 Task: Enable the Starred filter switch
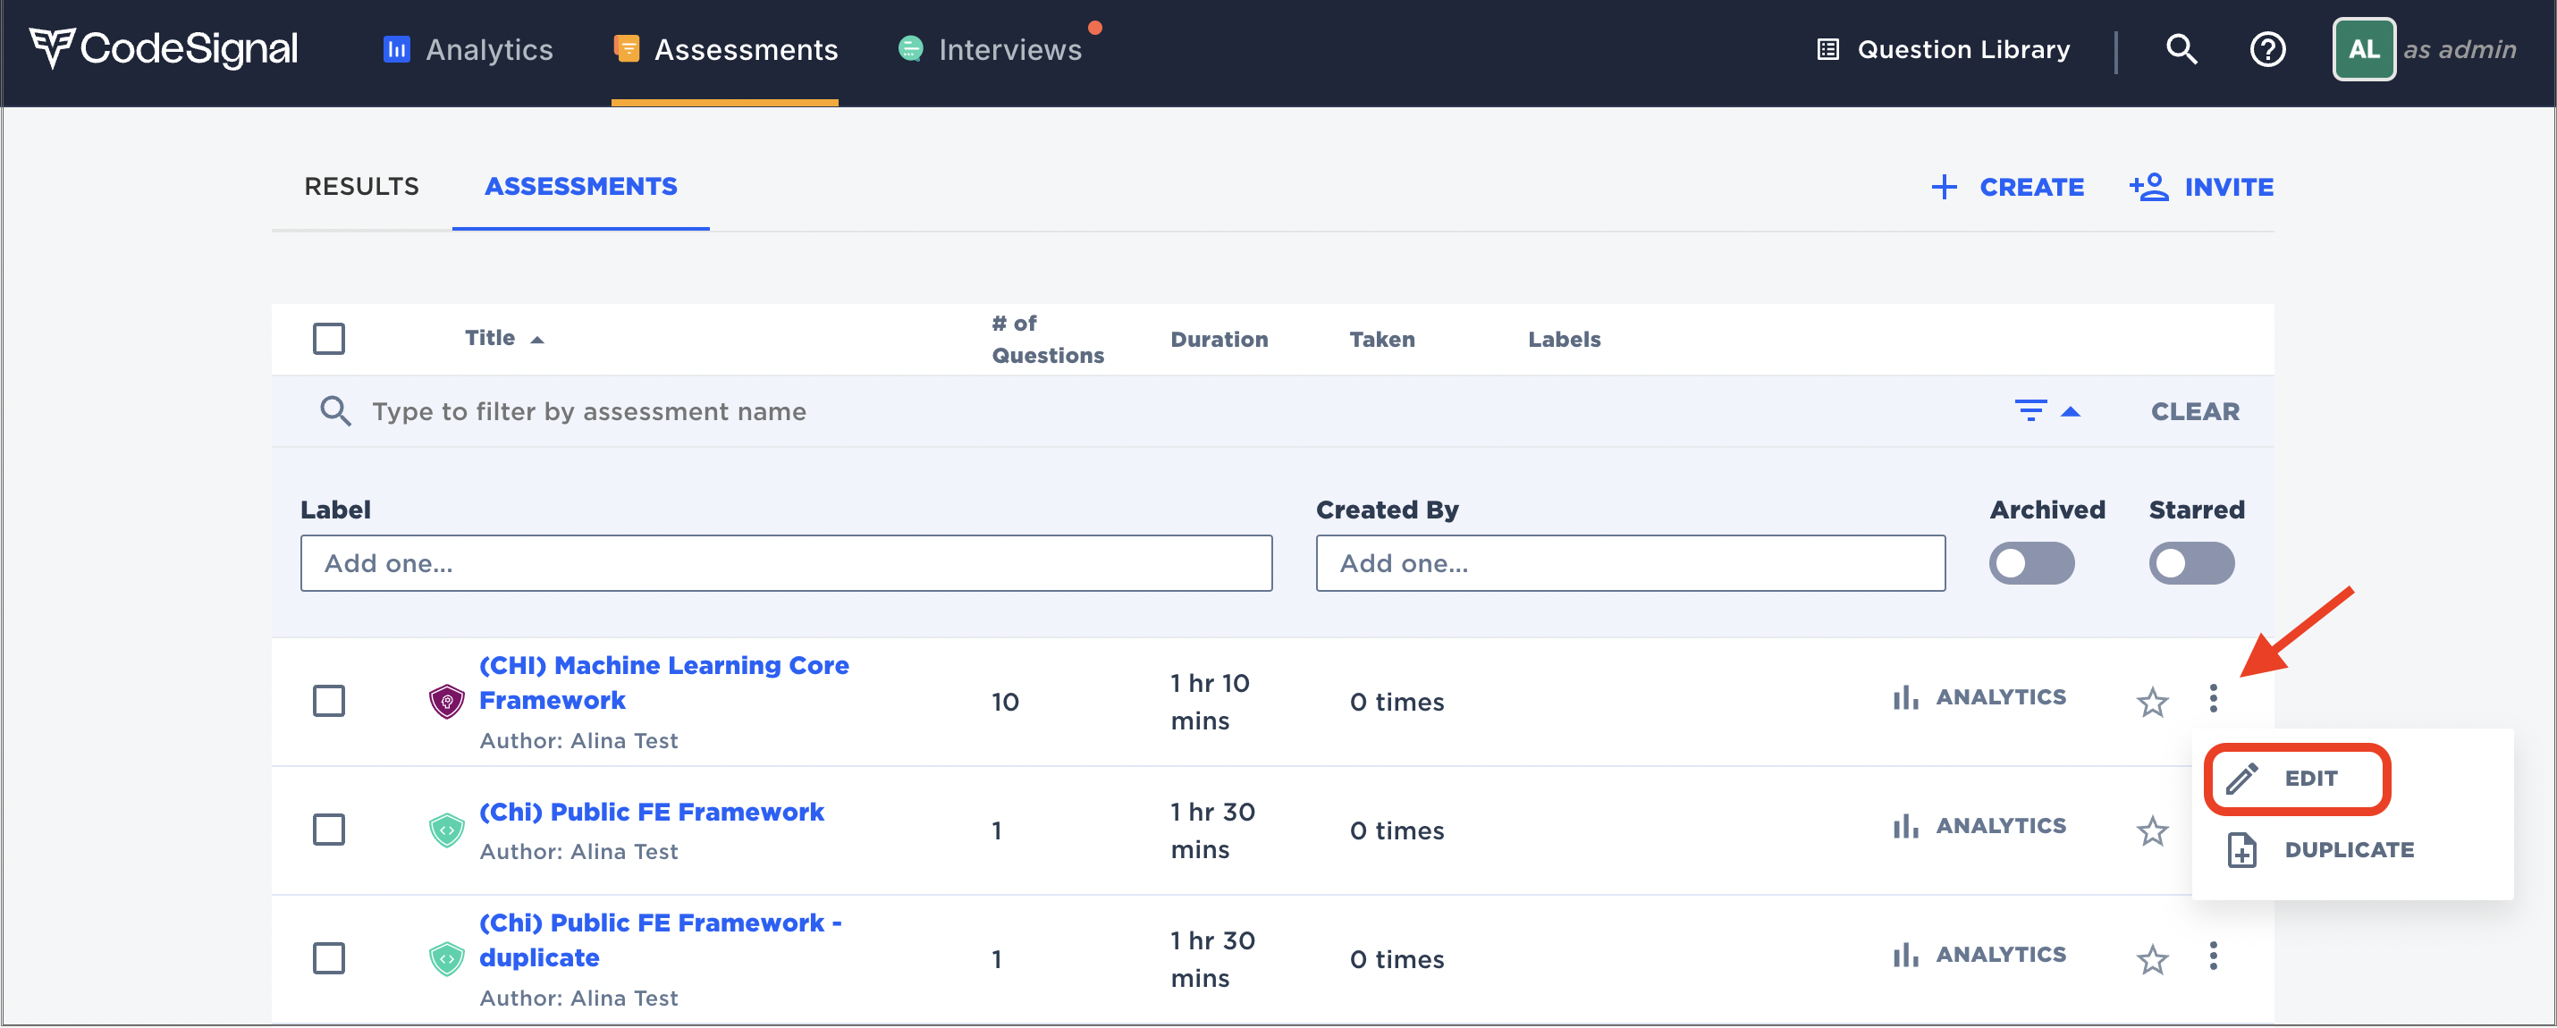(x=2190, y=564)
